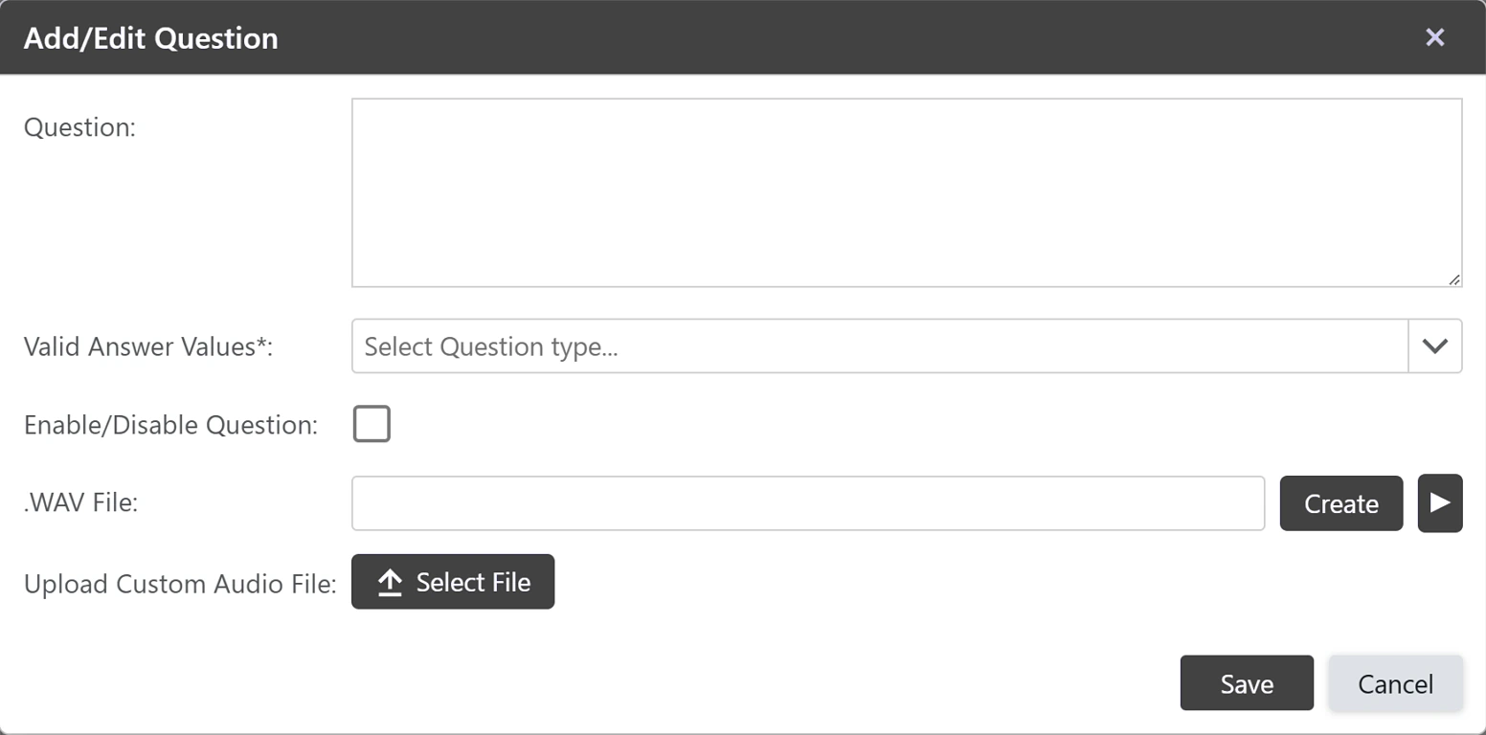Click the Create button

tap(1341, 503)
